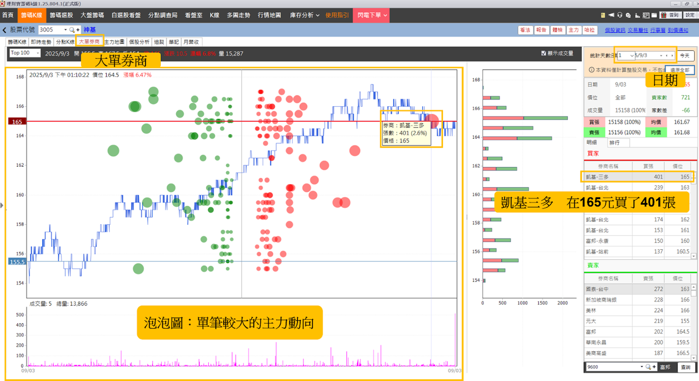
Task: Select the 明細 tab in right panel
Action: point(592,143)
